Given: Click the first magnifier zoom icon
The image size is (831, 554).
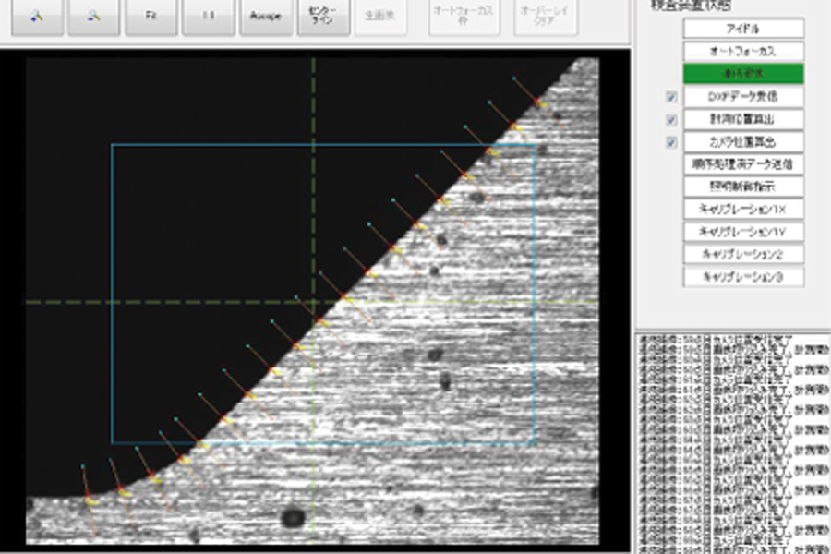Looking at the screenshot, I should [x=36, y=17].
